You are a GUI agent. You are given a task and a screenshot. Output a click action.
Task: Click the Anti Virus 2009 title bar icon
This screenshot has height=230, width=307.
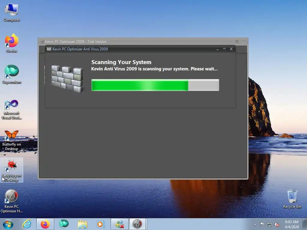point(49,49)
